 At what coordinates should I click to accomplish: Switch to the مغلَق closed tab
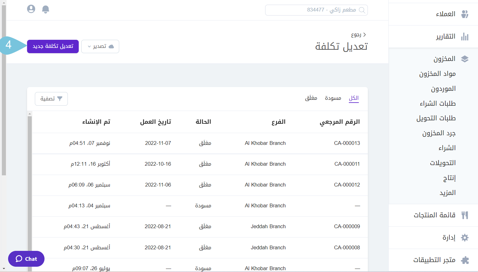point(311,98)
